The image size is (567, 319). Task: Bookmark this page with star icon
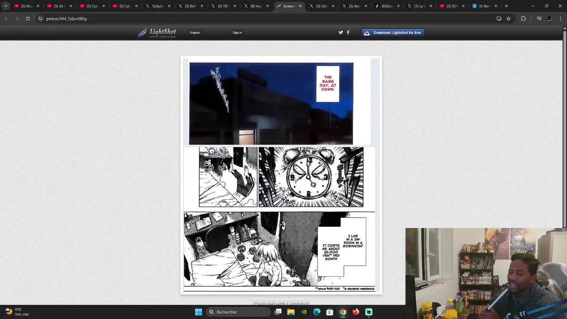[x=509, y=19]
